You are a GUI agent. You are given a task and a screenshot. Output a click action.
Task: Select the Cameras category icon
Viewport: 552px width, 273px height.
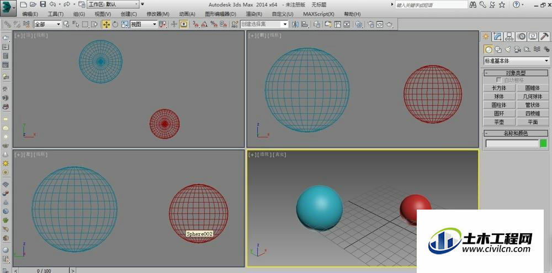click(517, 49)
